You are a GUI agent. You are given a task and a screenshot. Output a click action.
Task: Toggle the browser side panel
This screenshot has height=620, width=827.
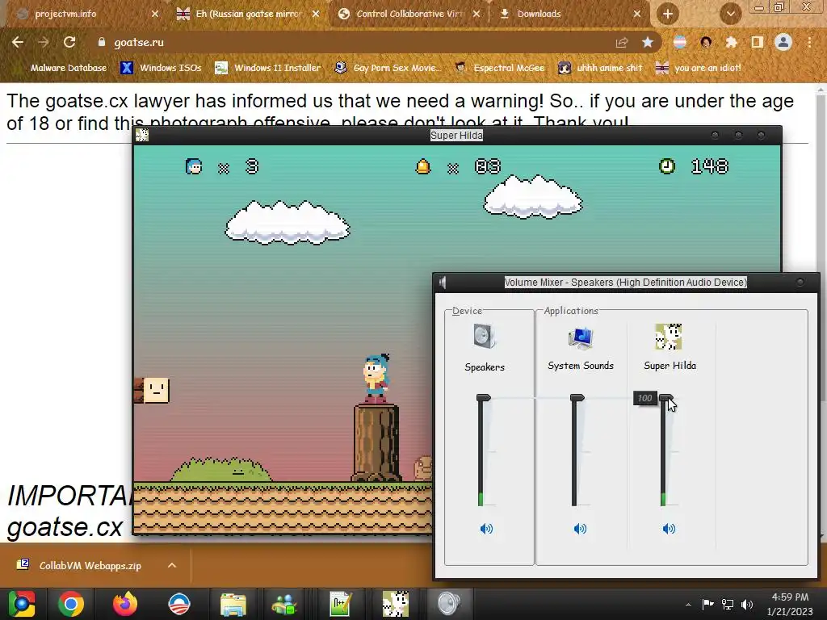(758, 42)
